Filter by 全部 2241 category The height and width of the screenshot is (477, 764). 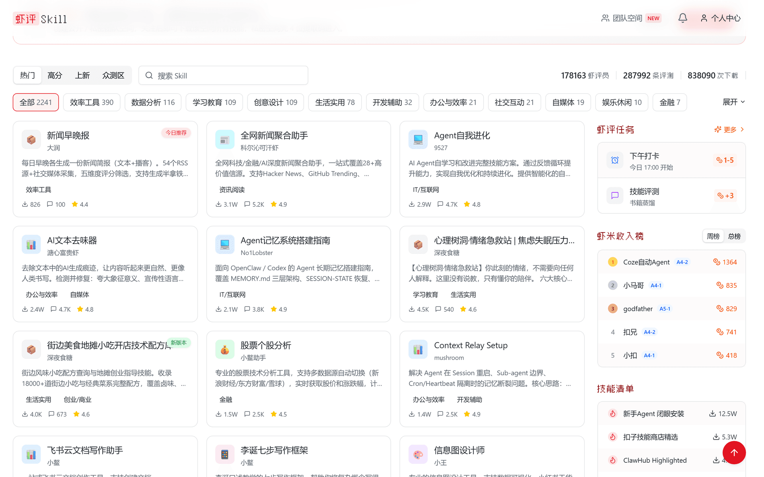[x=36, y=102]
